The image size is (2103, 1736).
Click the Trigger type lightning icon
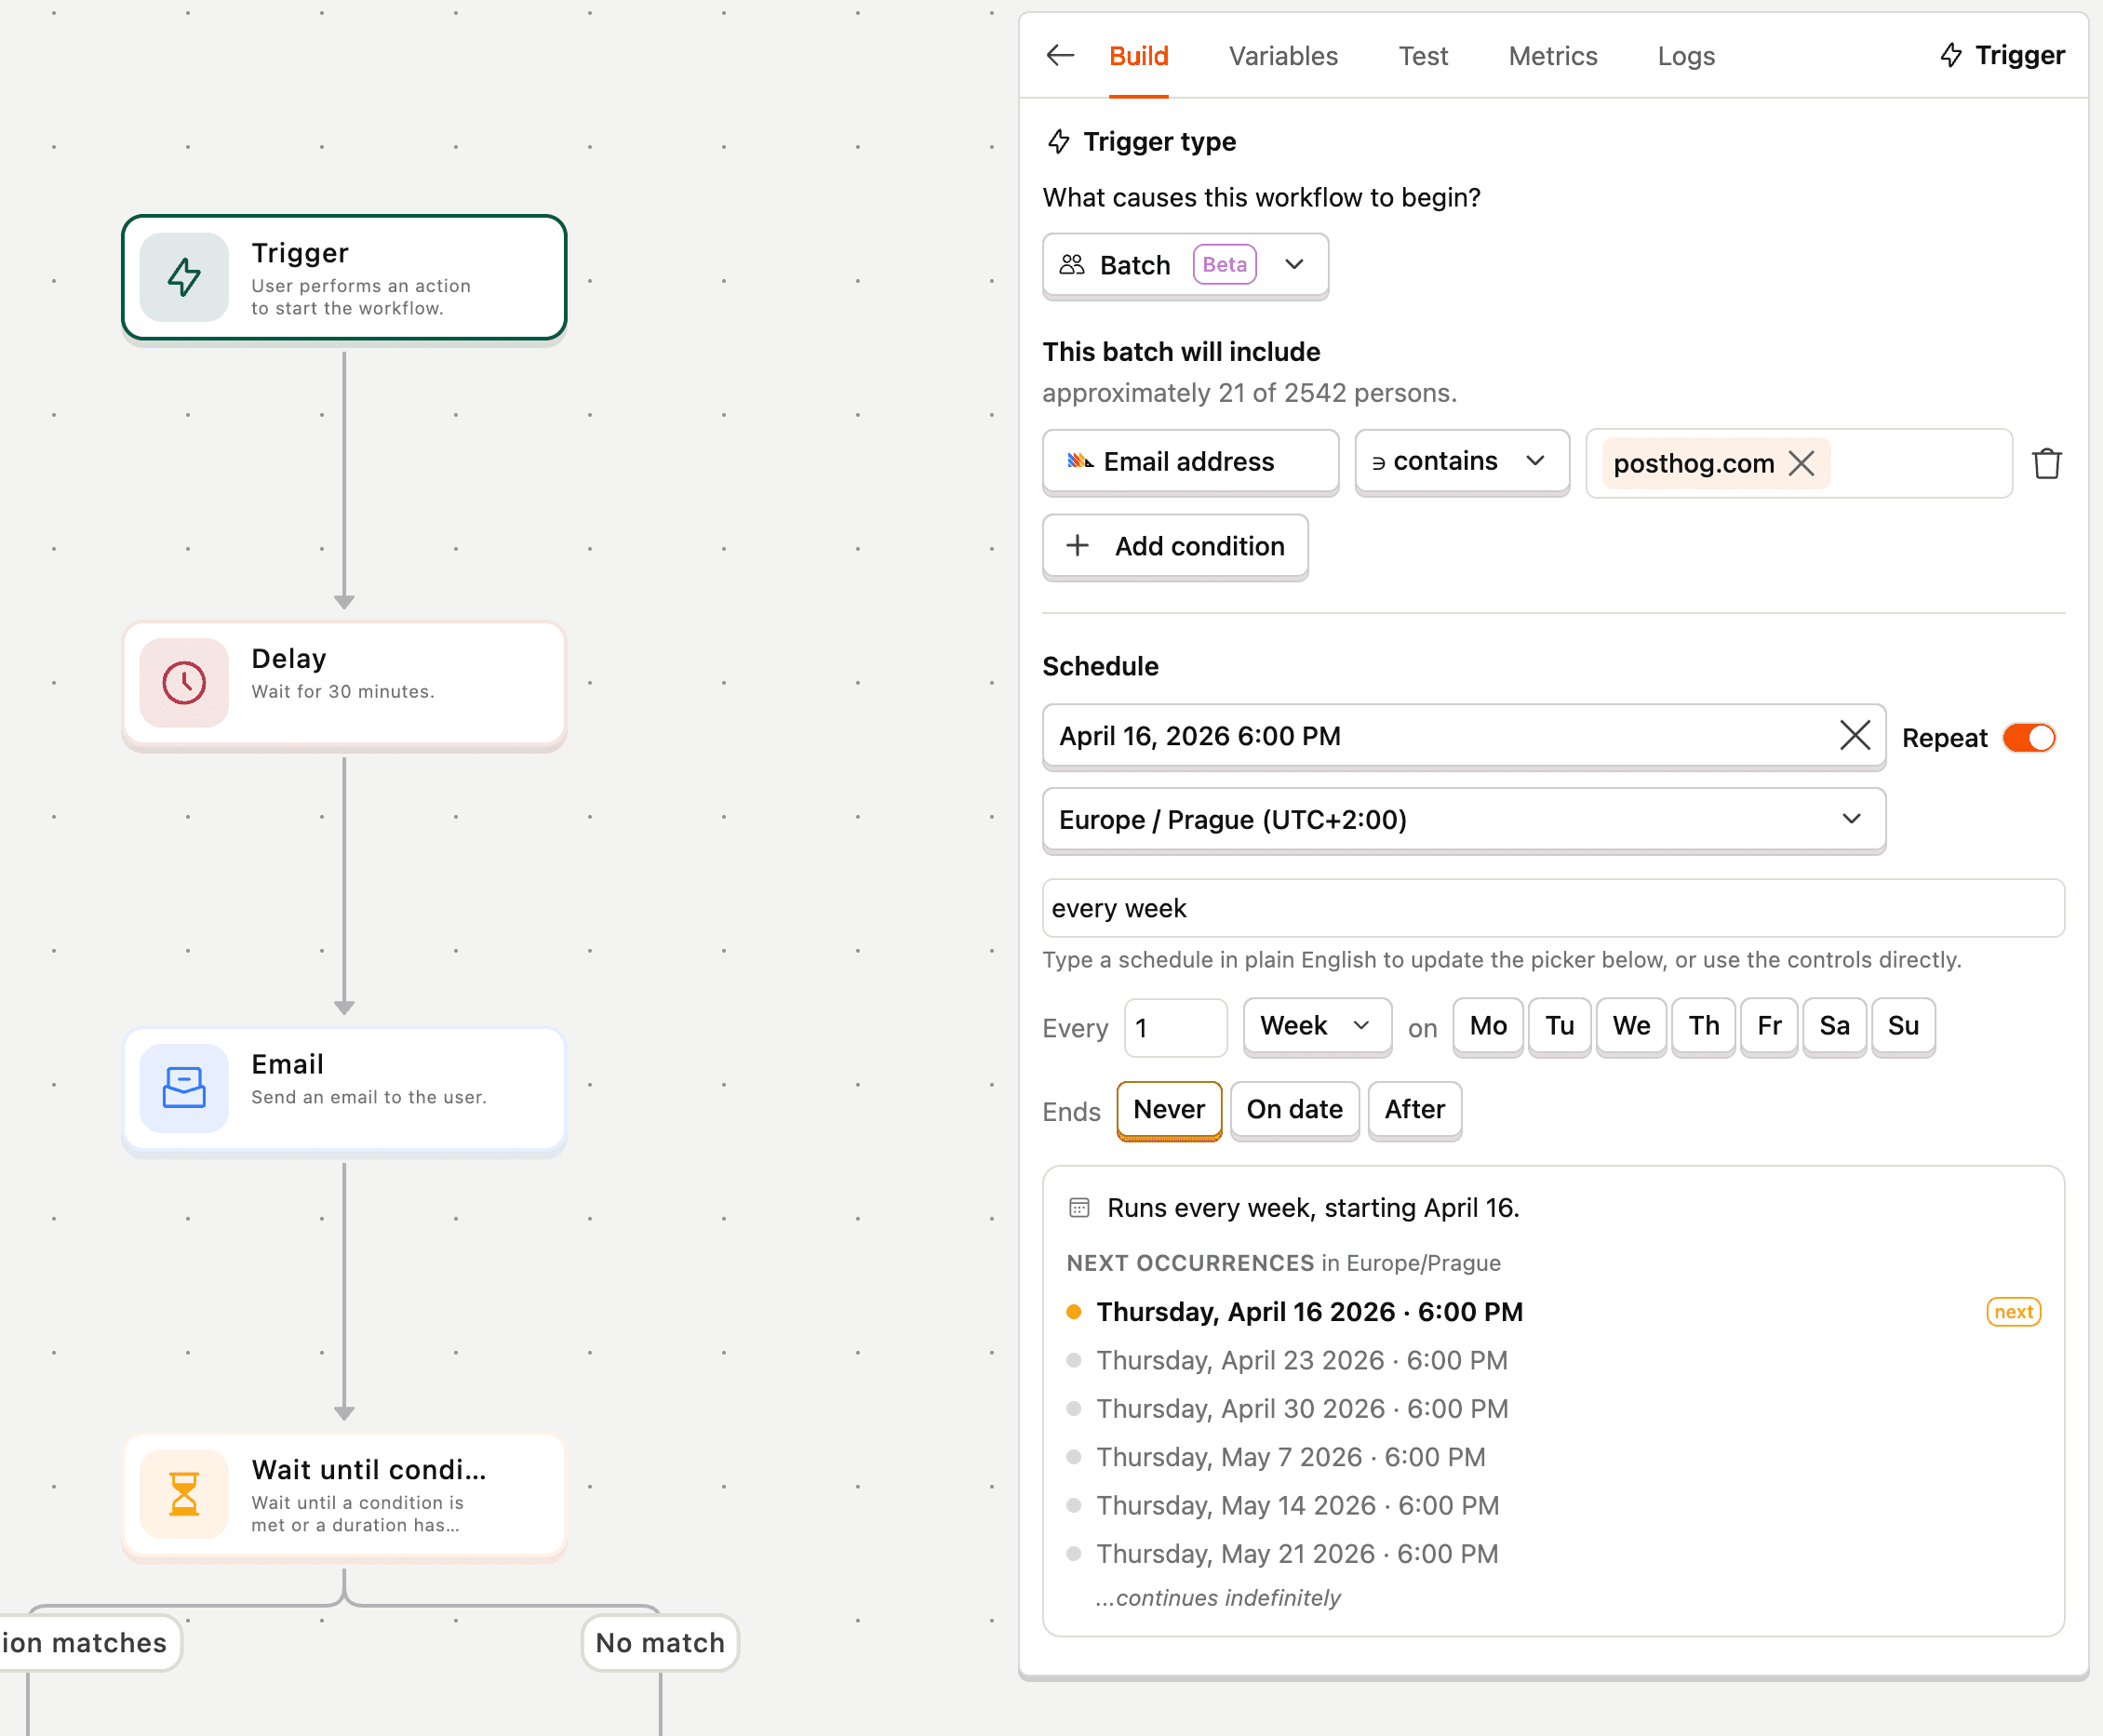(1058, 142)
